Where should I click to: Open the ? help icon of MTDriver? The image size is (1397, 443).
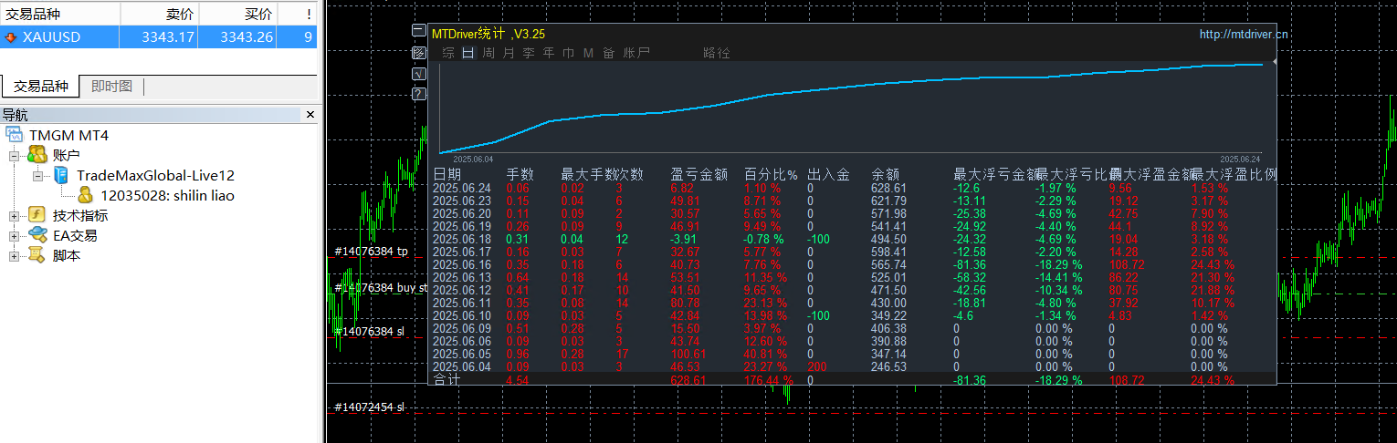click(x=418, y=94)
